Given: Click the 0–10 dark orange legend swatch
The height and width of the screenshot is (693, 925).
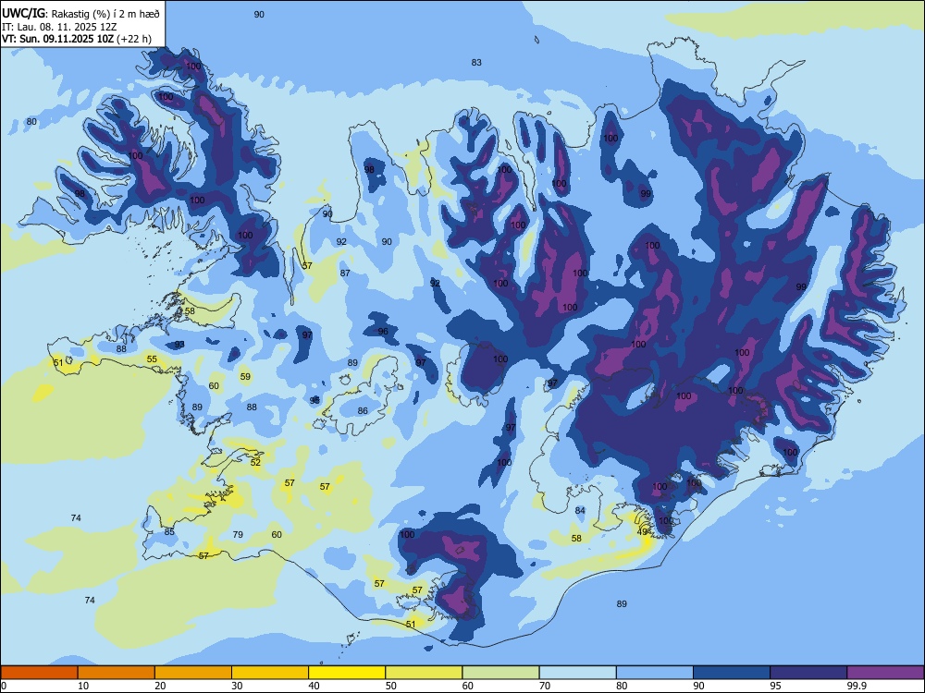Looking at the screenshot, I should (39, 673).
